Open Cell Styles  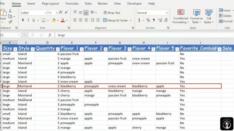209,16
